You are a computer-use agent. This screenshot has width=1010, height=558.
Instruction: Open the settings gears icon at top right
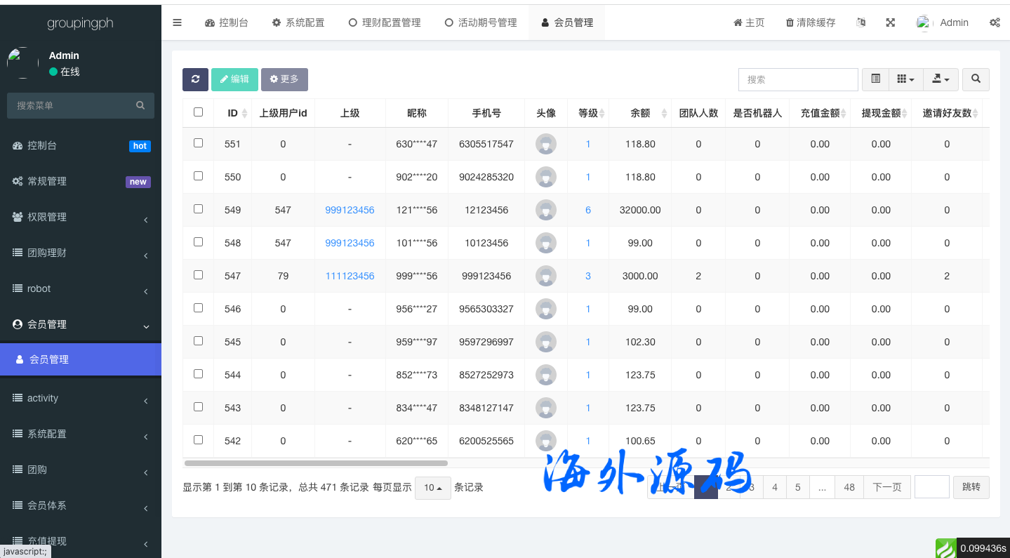(x=995, y=22)
